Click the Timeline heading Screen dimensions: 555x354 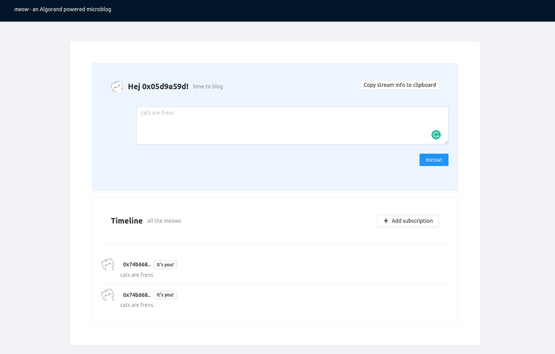click(127, 221)
